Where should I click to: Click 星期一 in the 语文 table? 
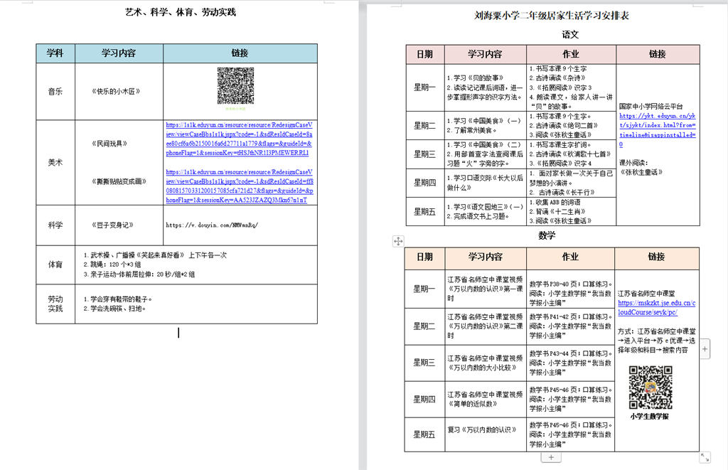425,87
